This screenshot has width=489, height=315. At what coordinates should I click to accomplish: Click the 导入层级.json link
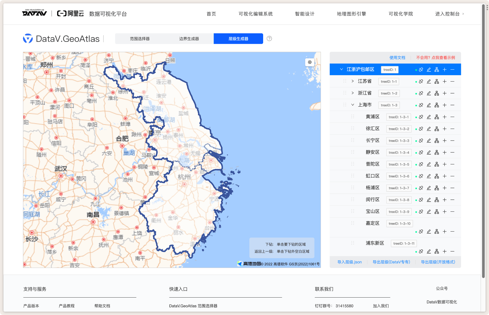[x=350, y=262]
